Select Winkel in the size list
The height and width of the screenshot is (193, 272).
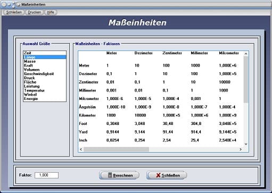45,95
